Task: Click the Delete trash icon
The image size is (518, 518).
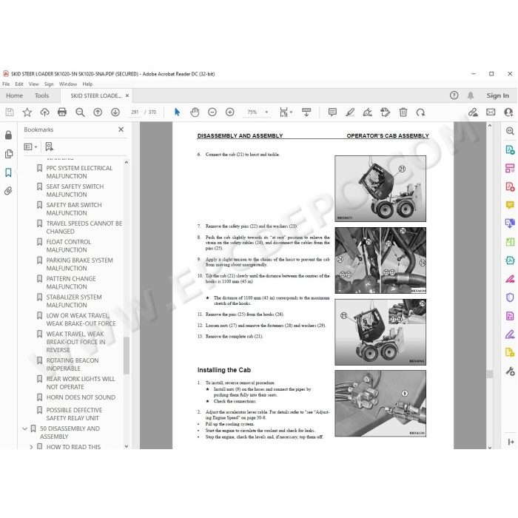Action: click(x=403, y=112)
